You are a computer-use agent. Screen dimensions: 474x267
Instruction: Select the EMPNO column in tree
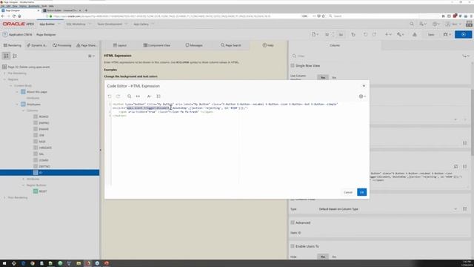(44, 123)
